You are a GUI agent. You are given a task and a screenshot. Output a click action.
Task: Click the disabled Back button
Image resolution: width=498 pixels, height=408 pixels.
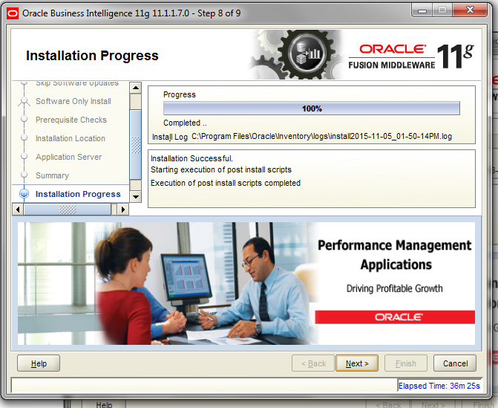pyautogui.click(x=313, y=363)
